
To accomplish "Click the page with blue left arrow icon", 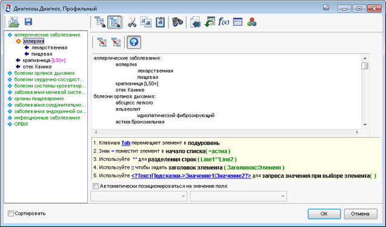I will click(x=195, y=22).
